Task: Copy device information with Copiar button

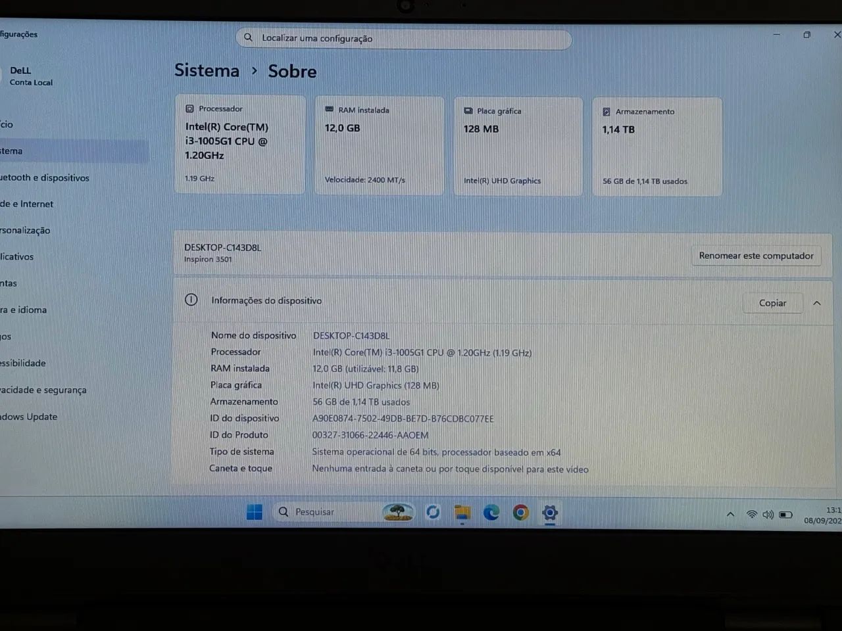Action: click(x=772, y=303)
